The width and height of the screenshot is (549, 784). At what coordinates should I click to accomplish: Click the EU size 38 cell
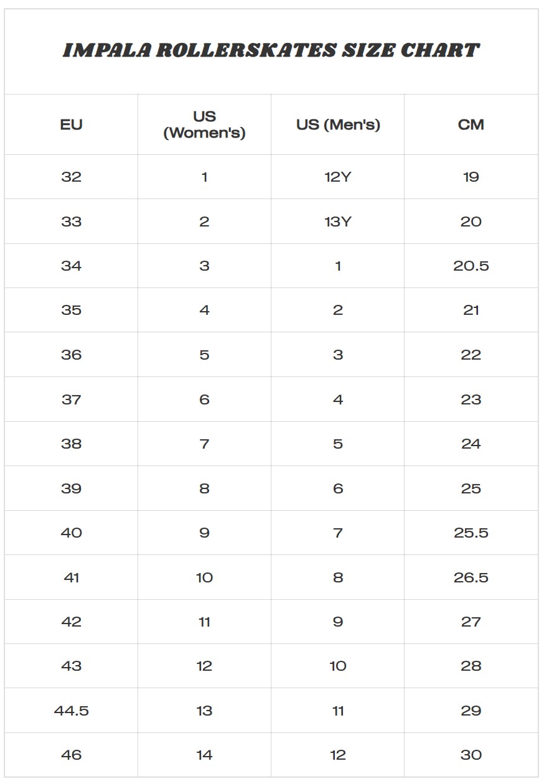click(x=72, y=444)
